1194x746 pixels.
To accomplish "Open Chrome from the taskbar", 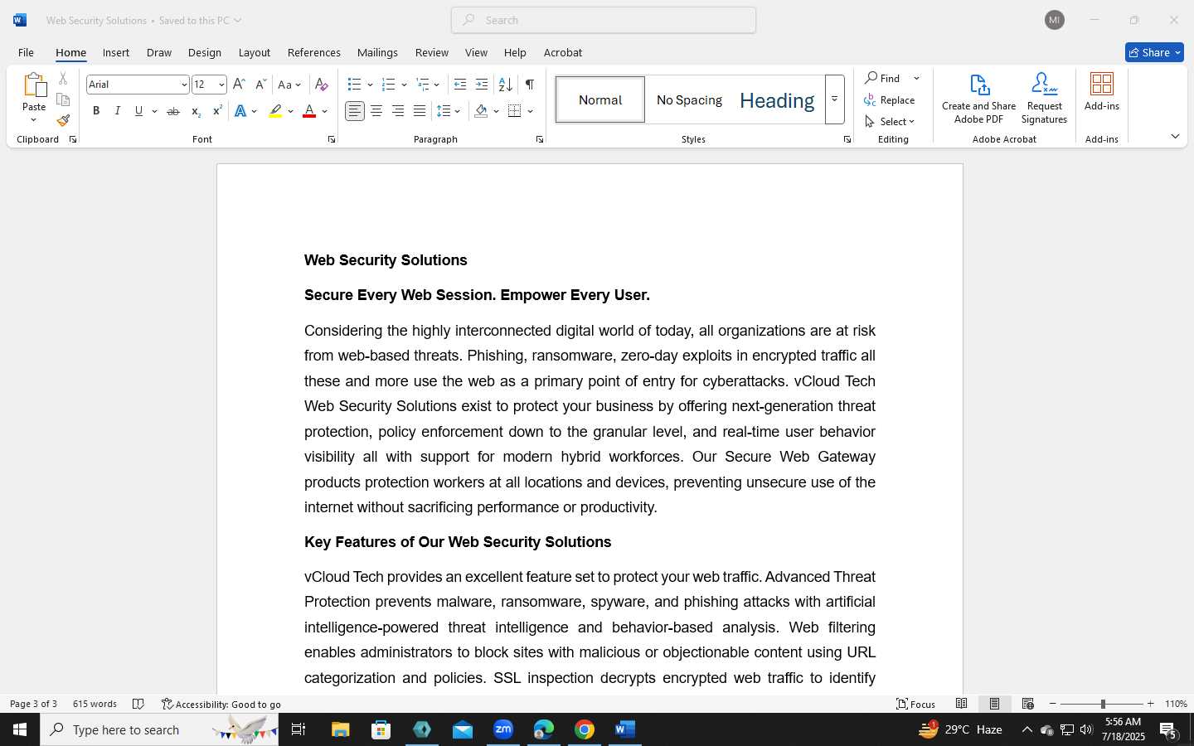I will [585, 729].
